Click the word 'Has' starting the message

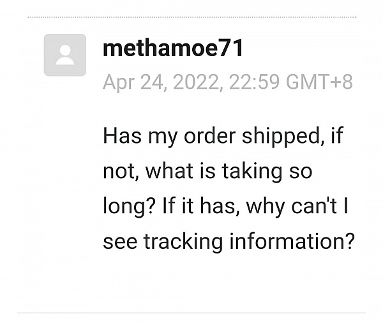(122, 136)
